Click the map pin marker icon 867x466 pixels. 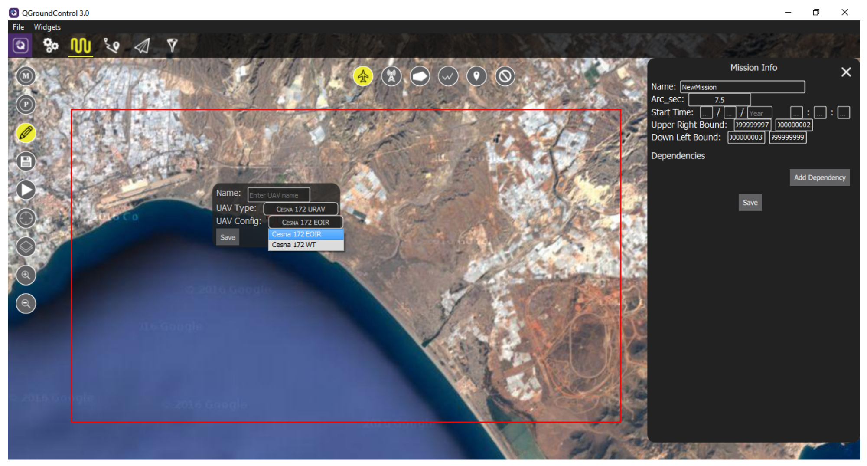coord(476,76)
